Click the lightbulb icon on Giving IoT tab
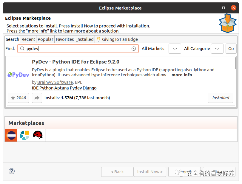This screenshot has width=242, height=184. (98, 39)
